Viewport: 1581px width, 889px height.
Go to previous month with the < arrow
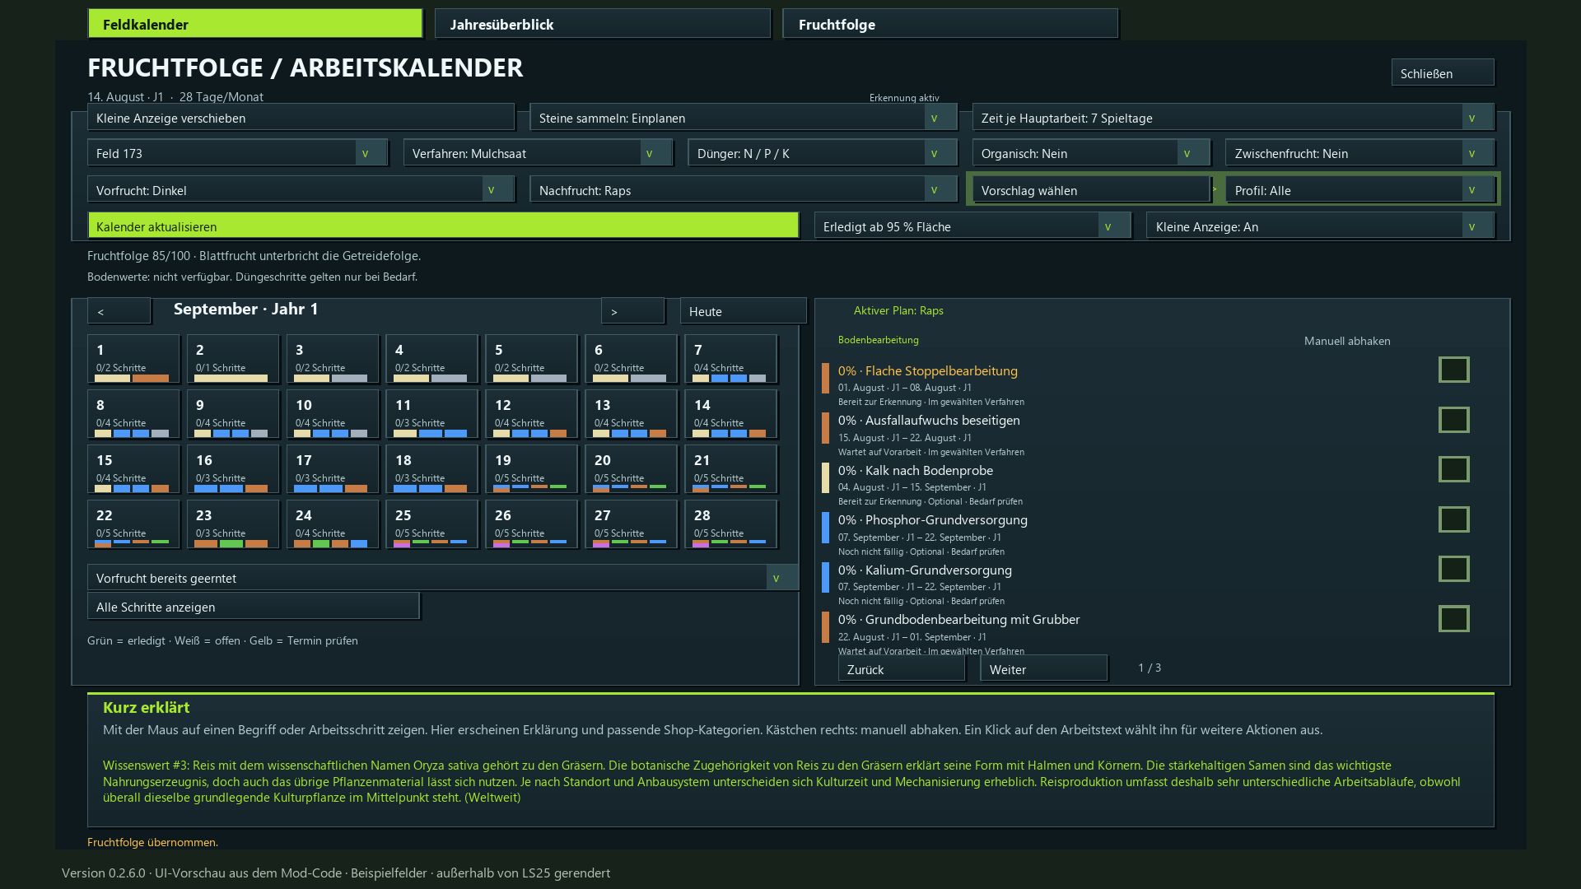pos(119,311)
